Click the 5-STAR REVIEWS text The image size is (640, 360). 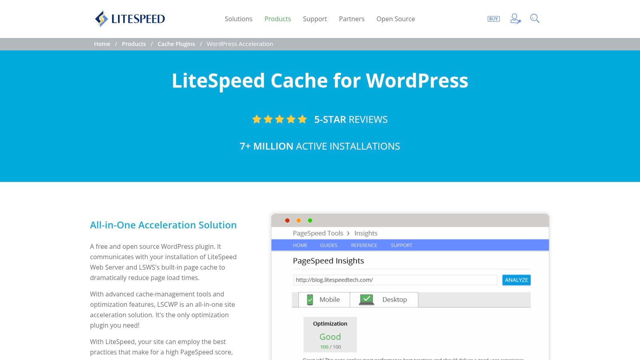(351, 120)
